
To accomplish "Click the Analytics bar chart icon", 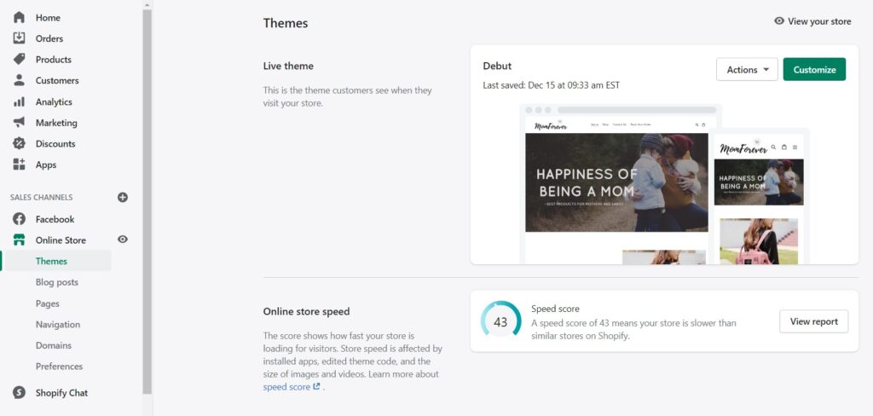I will pos(19,101).
